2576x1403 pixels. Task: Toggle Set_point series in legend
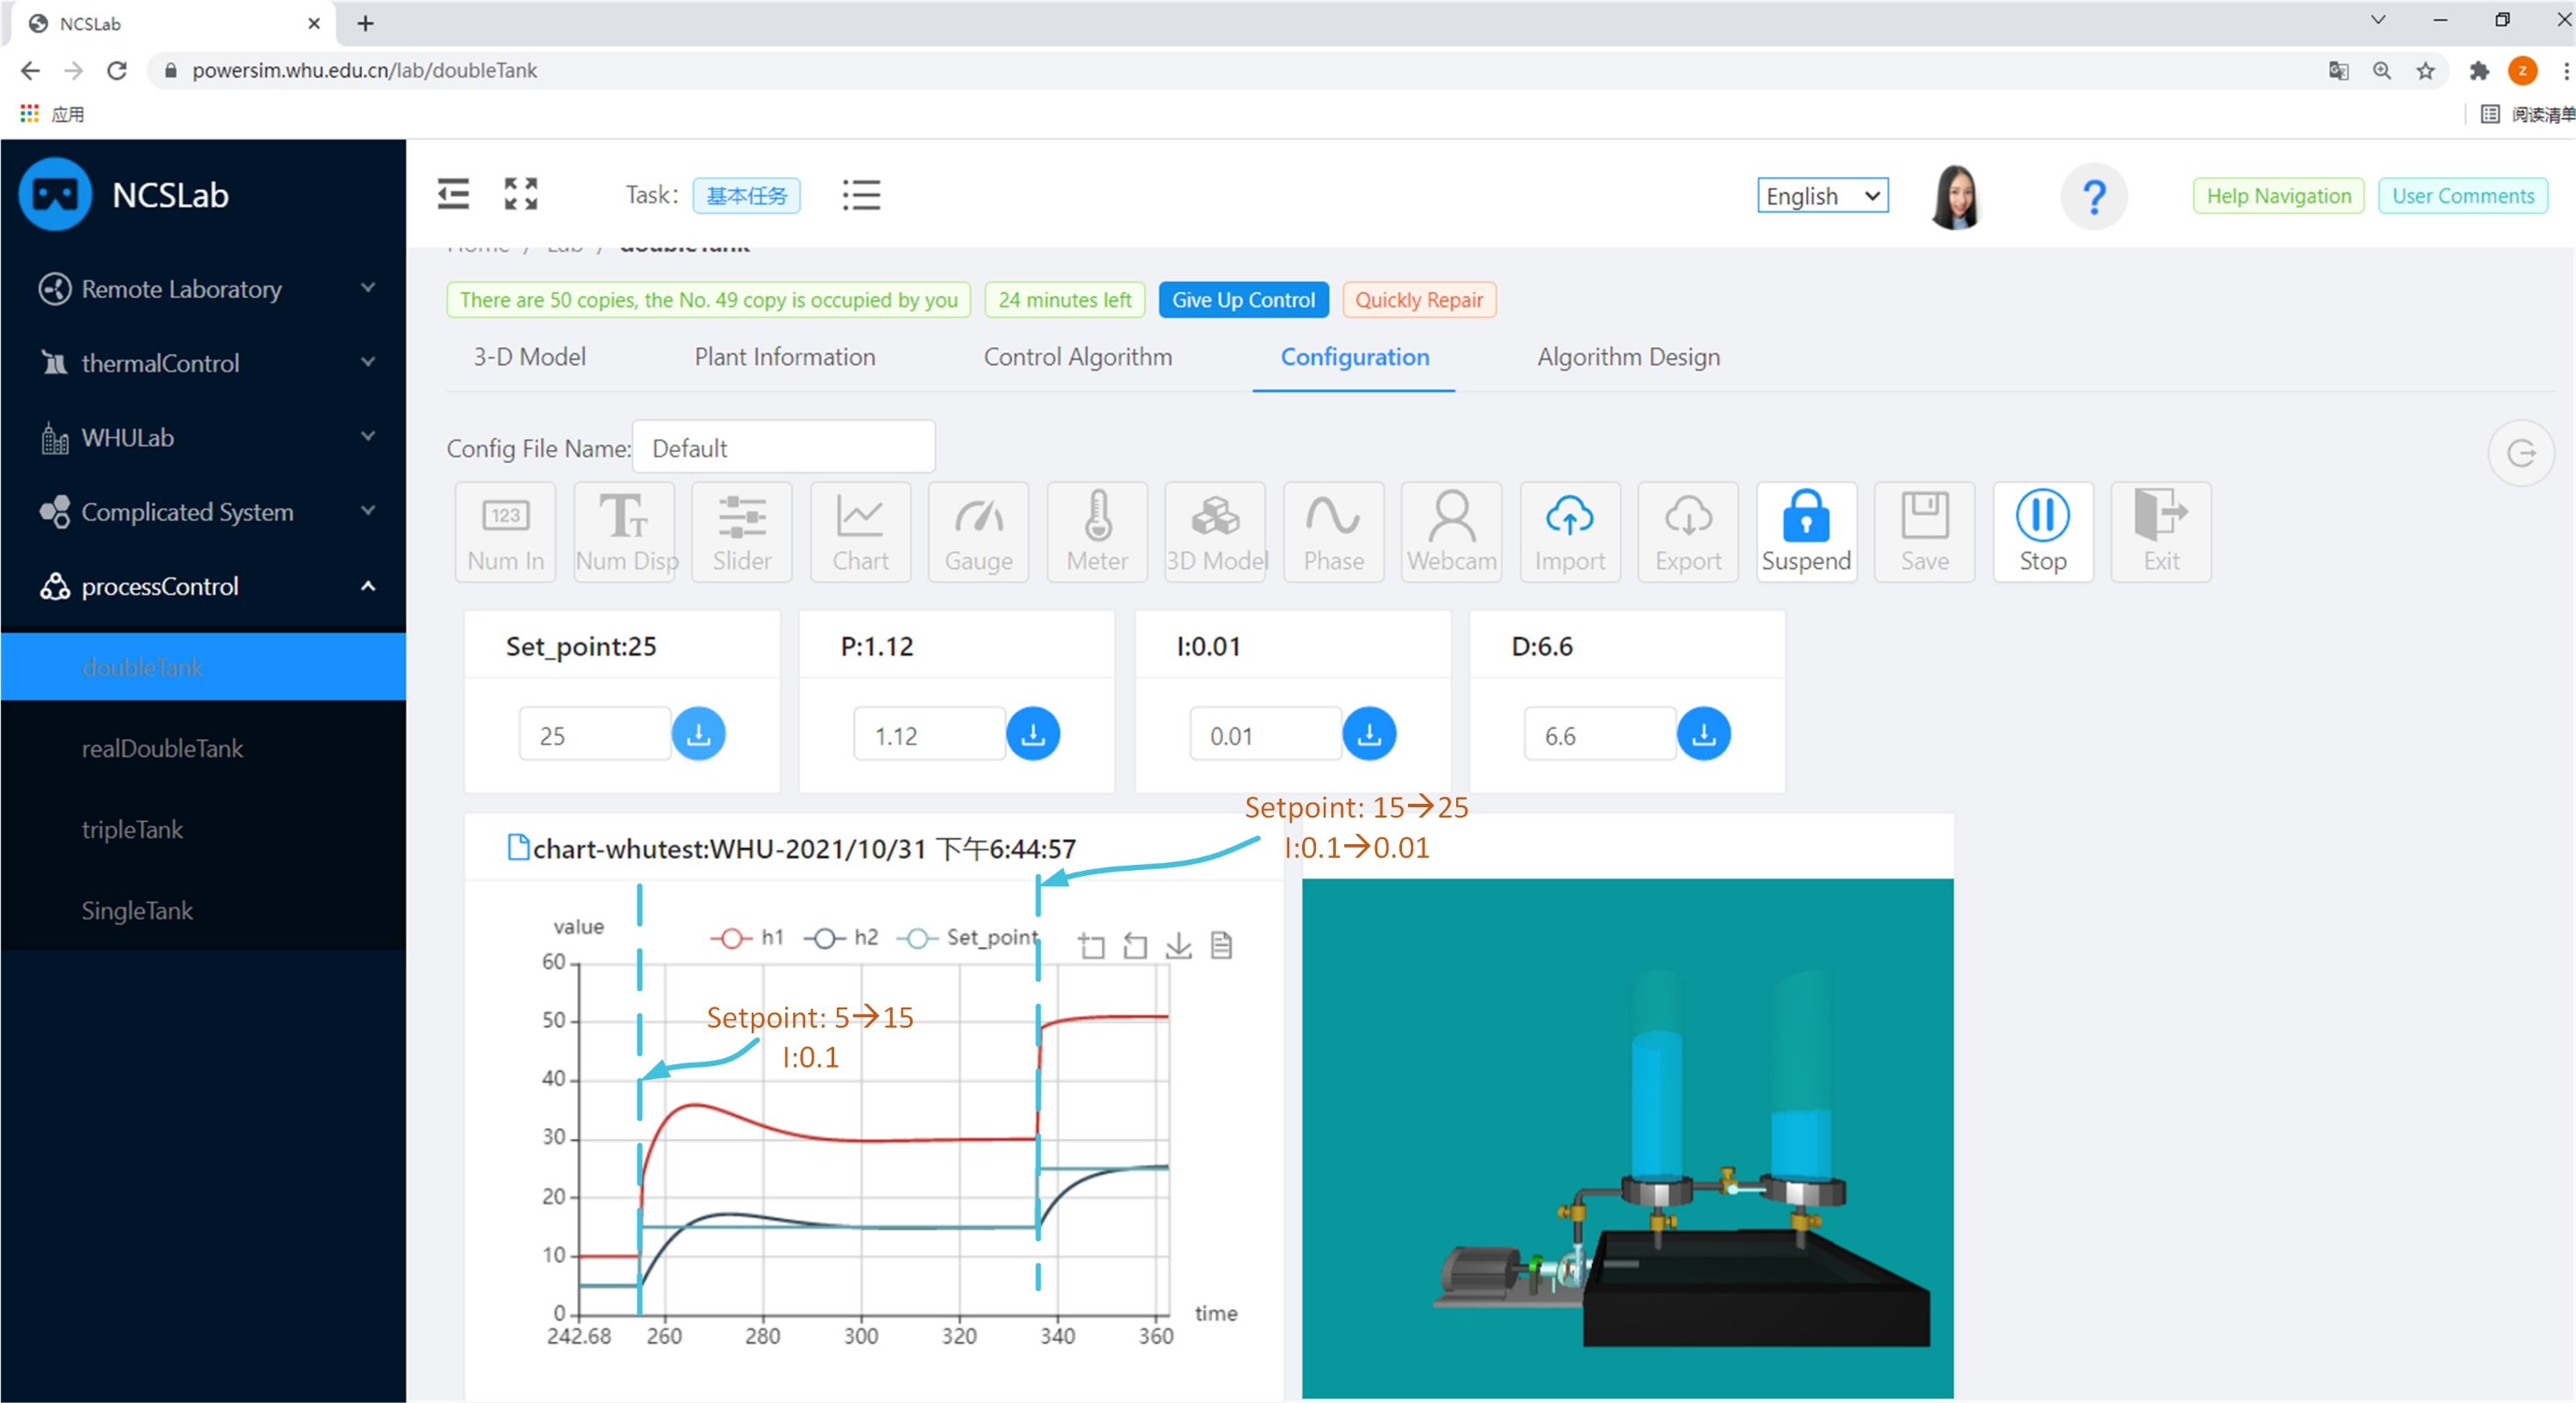967,937
